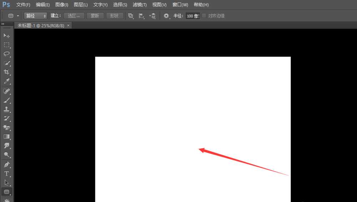Toggle the 对齐边缘 checkbox
The width and height of the screenshot is (357, 202).
pos(204,16)
